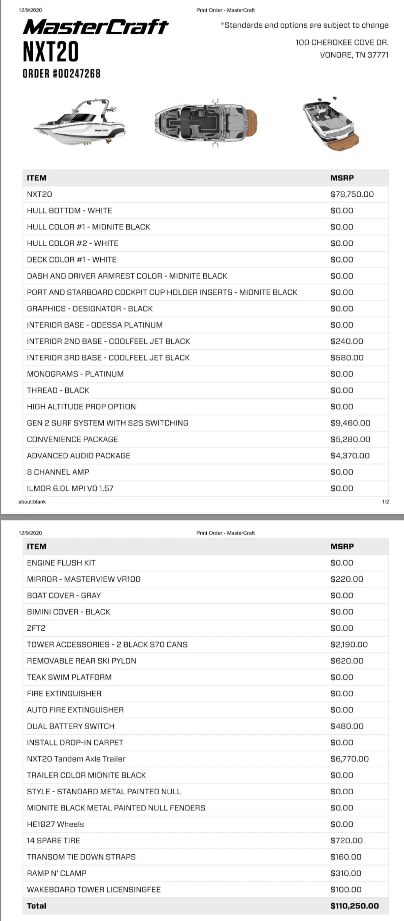Screen dimensions: 404x921
Task: Click the Vonore, TN 37771 address line
Action: point(353,55)
